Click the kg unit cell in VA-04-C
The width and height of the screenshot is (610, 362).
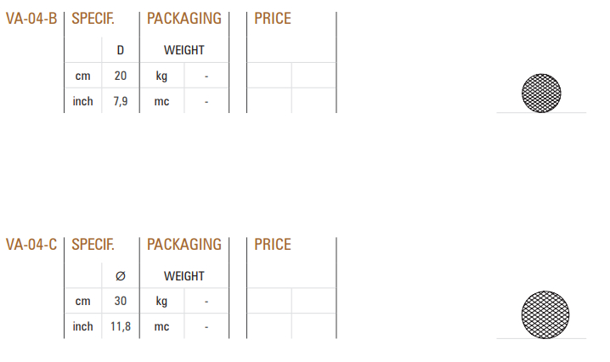point(161,301)
